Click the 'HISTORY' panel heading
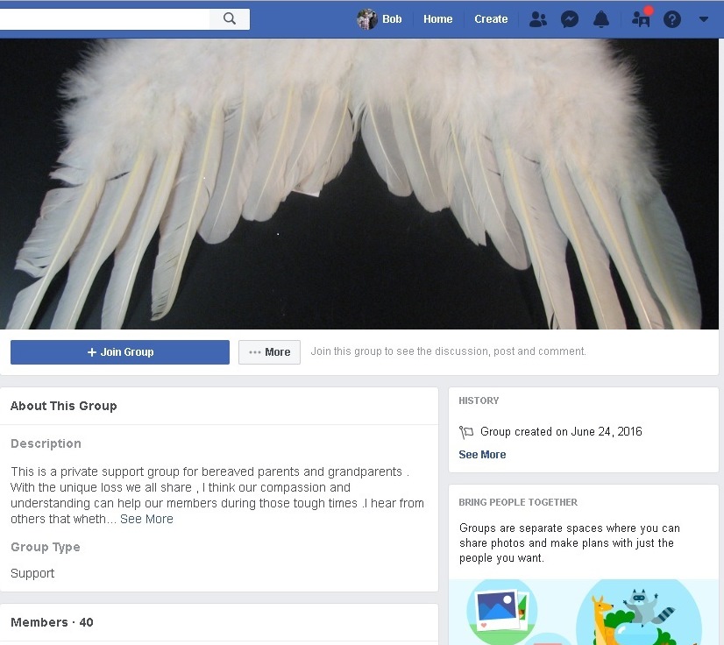 click(x=479, y=400)
